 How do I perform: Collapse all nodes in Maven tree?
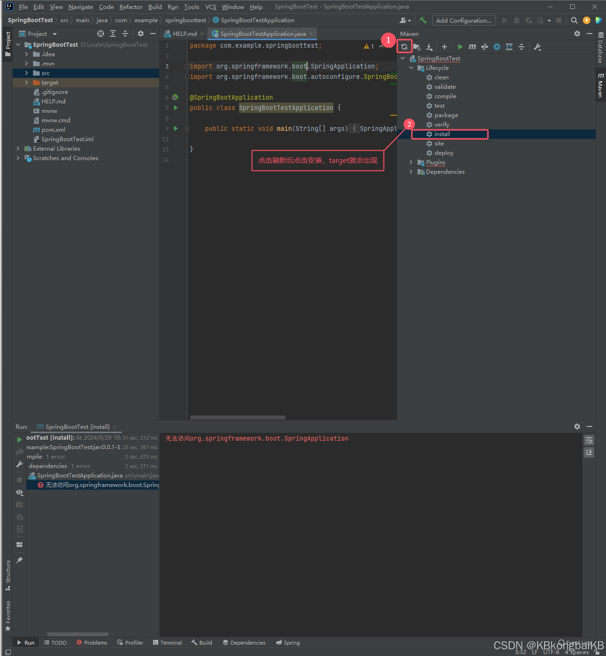pos(521,47)
